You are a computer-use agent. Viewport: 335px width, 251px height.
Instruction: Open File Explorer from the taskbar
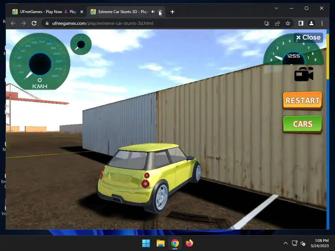(160, 243)
